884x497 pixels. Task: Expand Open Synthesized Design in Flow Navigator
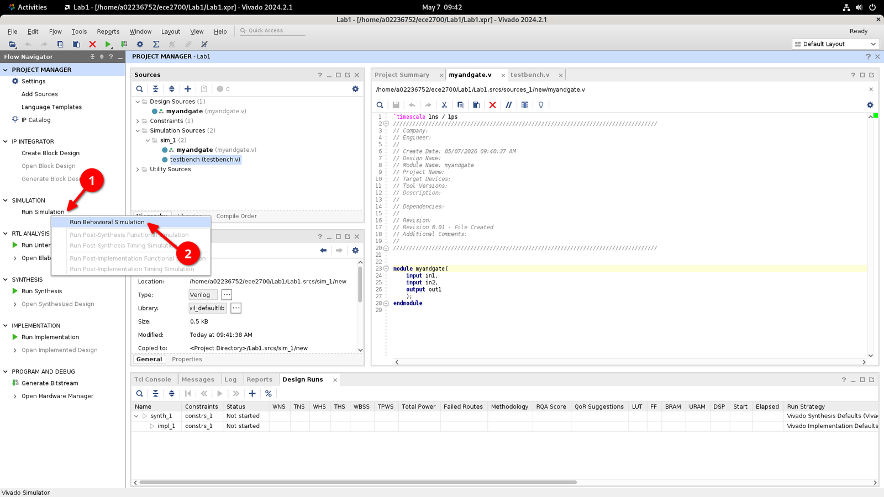[15, 304]
